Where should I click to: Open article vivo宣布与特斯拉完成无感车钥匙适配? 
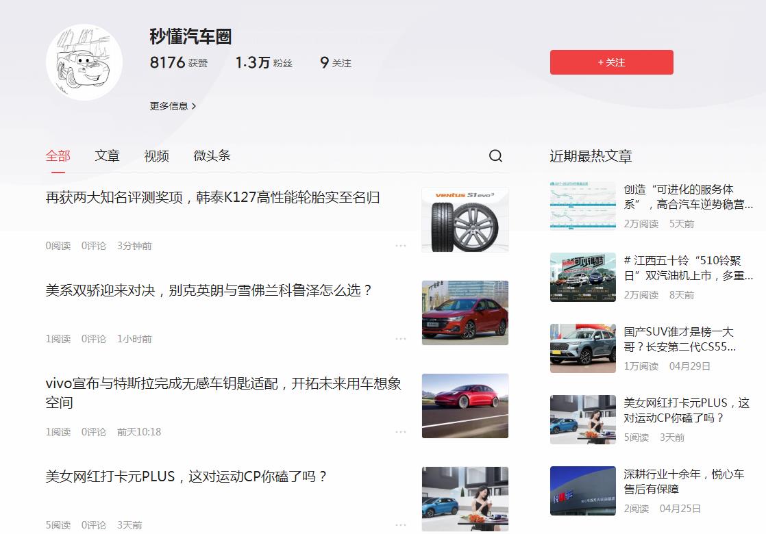(x=223, y=393)
